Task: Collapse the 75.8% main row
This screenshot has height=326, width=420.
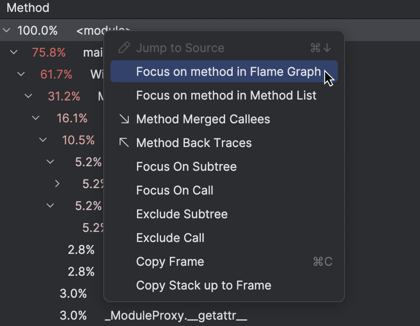Action: pyautogui.click(x=14, y=52)
